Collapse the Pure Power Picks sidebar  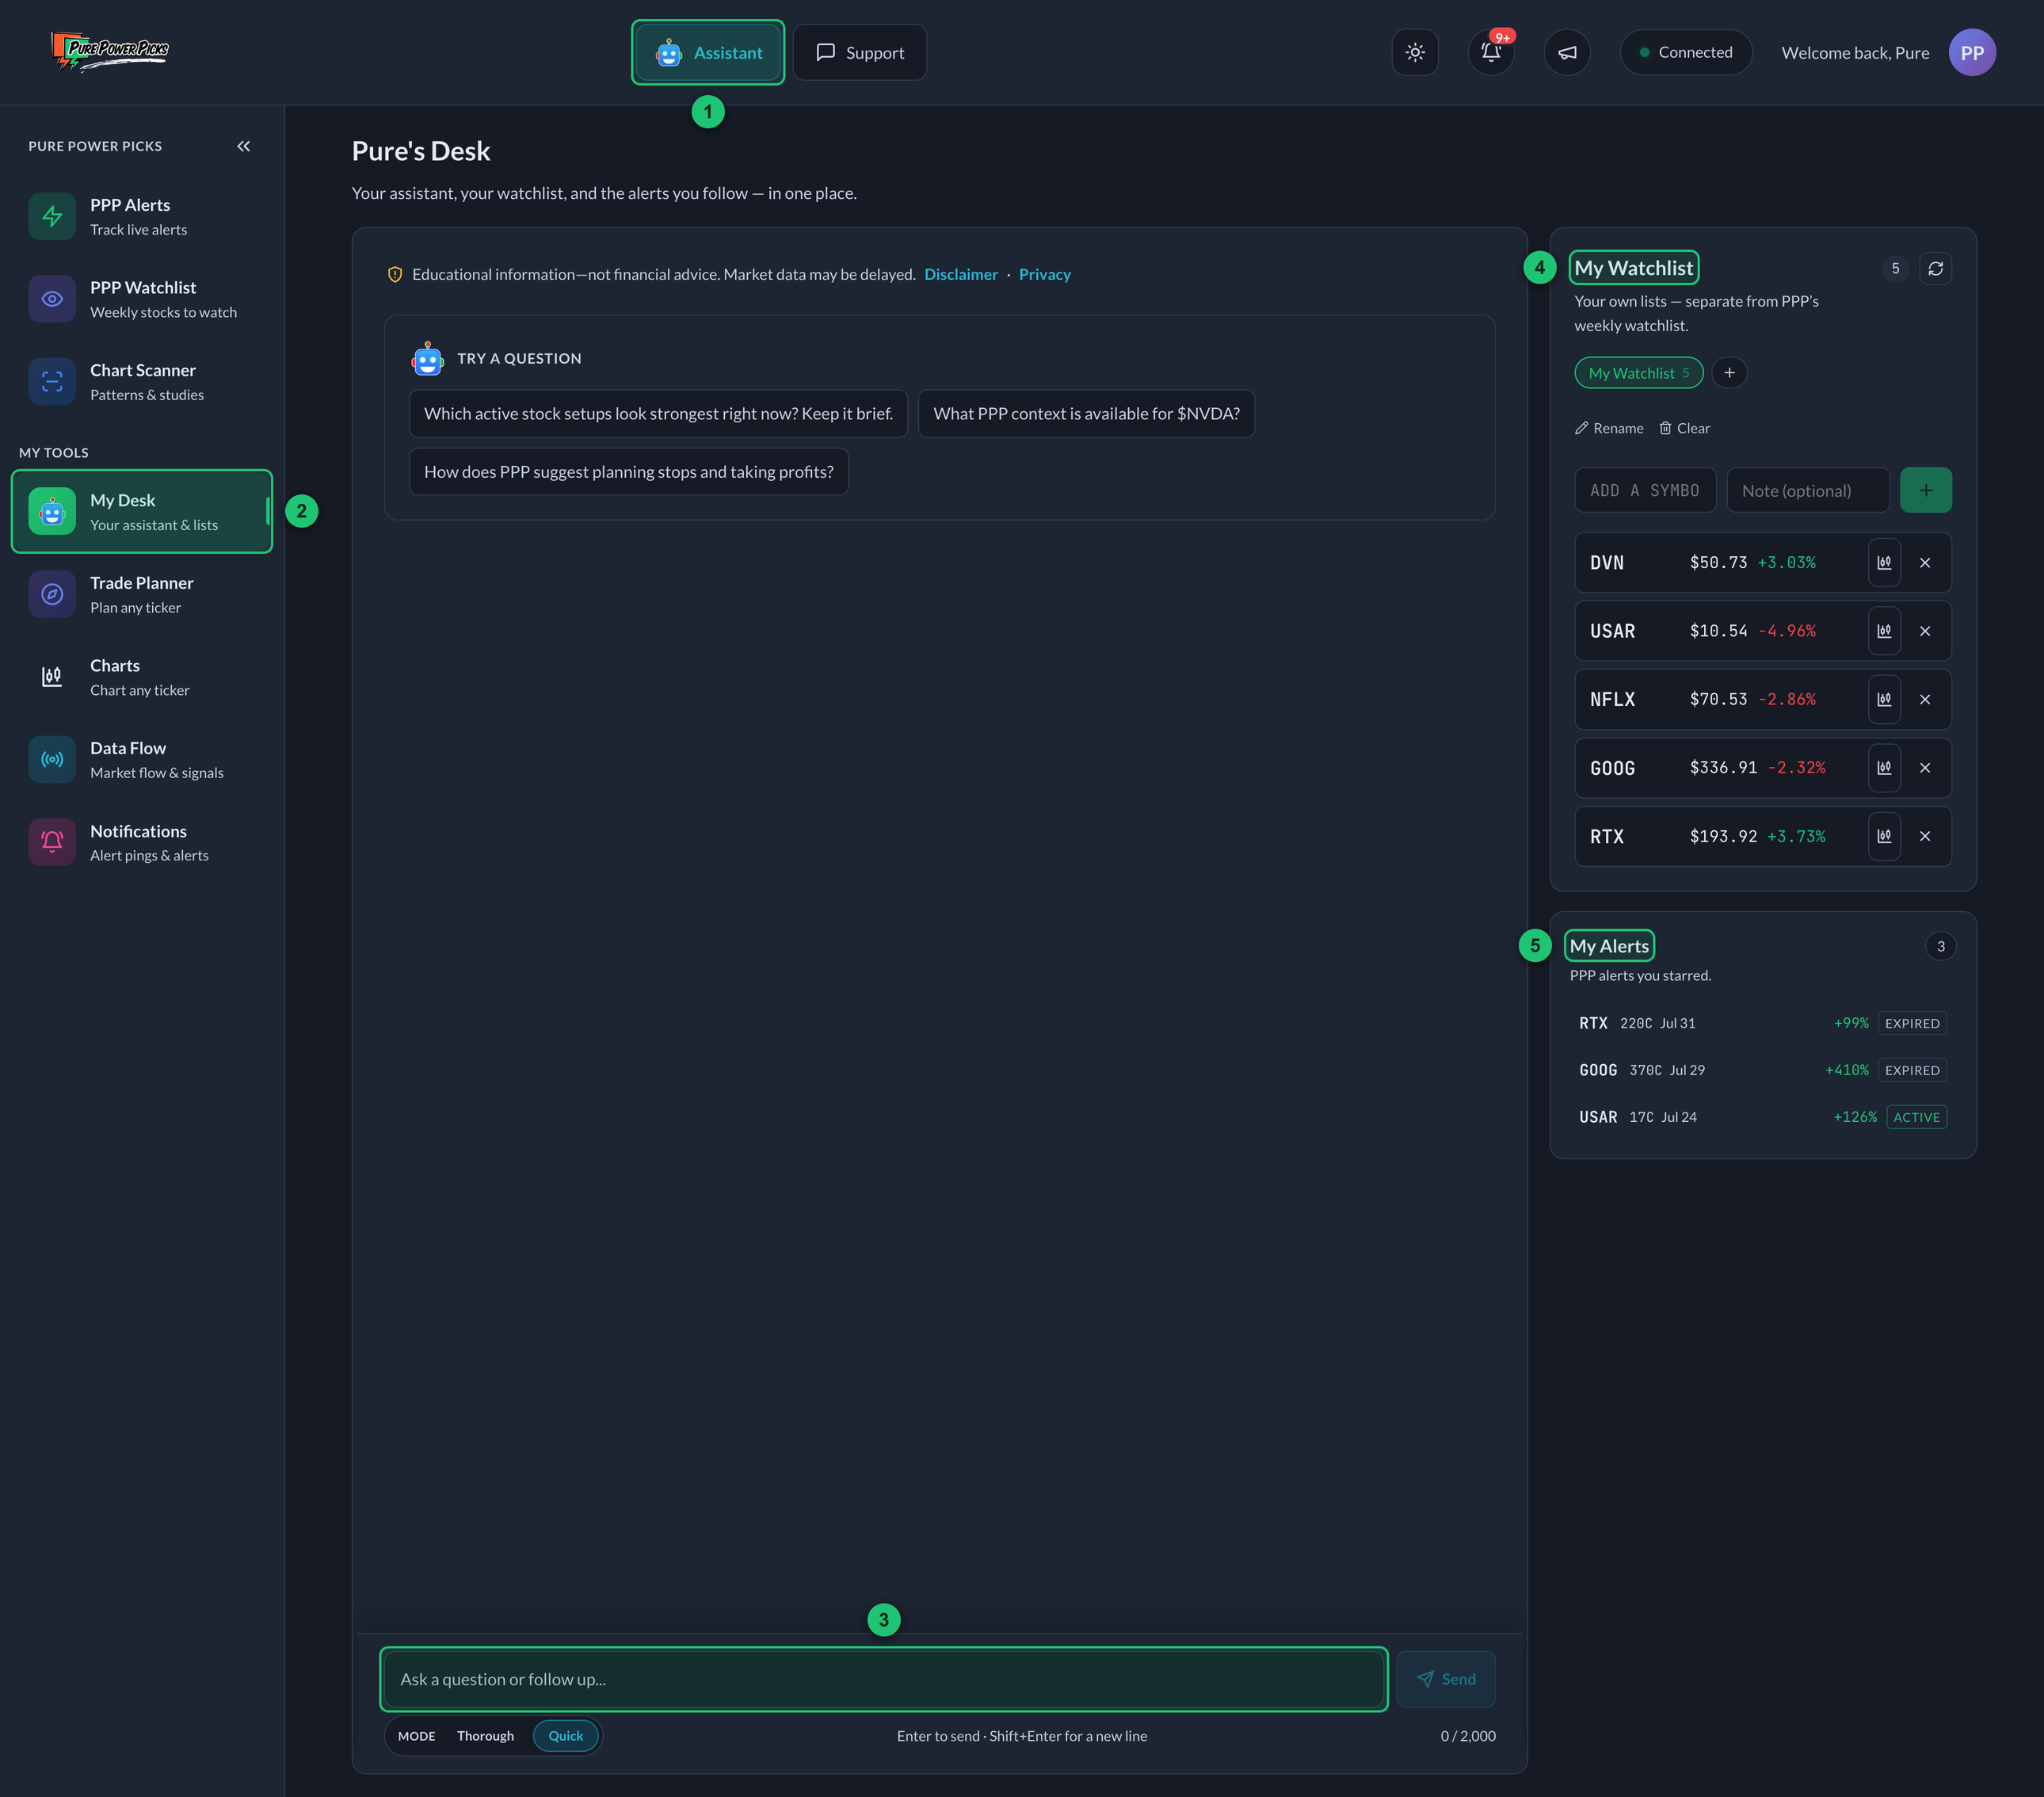tap(243, 146)
